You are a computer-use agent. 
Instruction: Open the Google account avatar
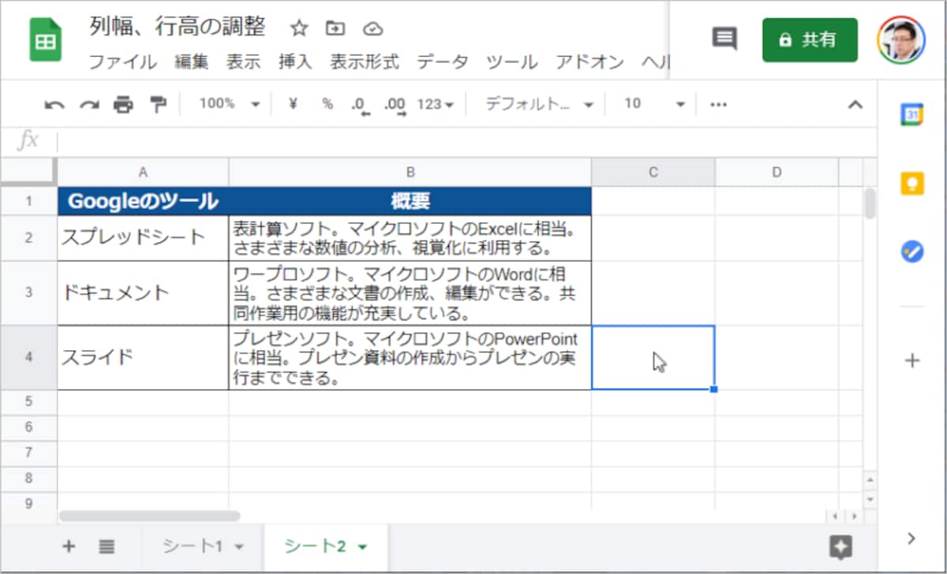point(902,39)
